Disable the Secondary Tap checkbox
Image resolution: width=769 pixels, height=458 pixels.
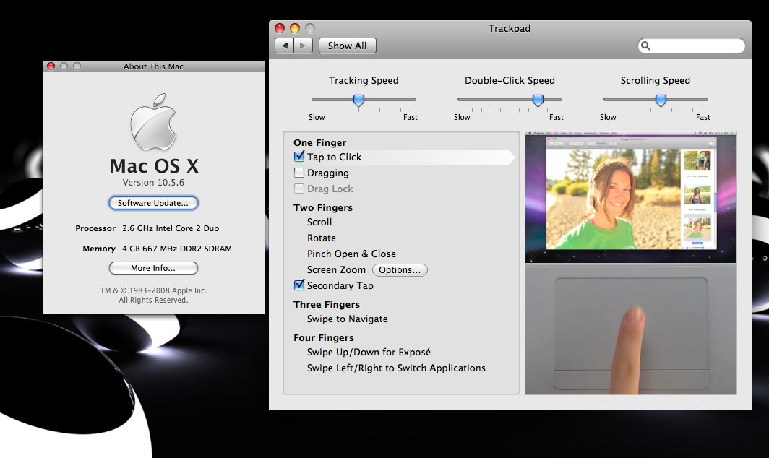click(x=299, y=285)
